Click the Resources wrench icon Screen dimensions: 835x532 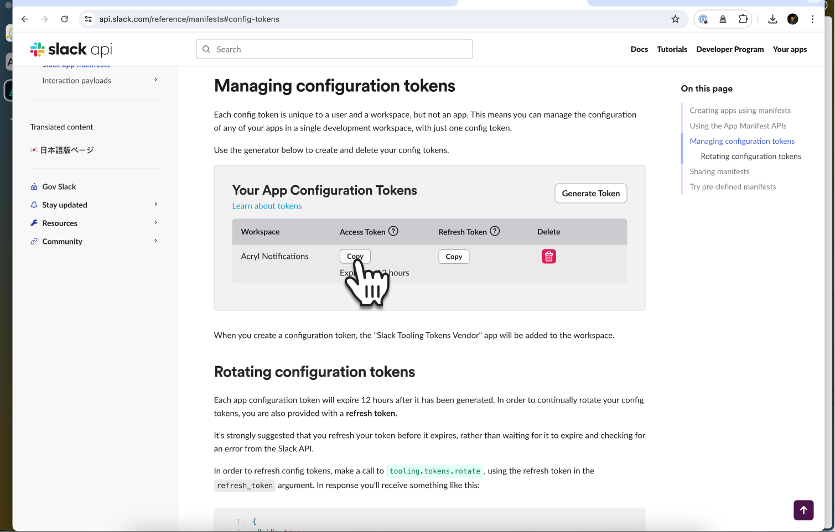34,223
